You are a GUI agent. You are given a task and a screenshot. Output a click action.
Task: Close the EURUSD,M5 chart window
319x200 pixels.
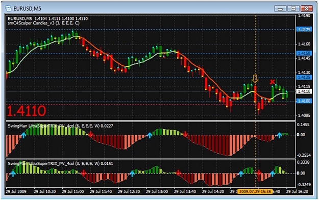307,9
